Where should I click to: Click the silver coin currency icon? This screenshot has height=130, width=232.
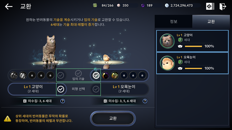tap(167, 5)
